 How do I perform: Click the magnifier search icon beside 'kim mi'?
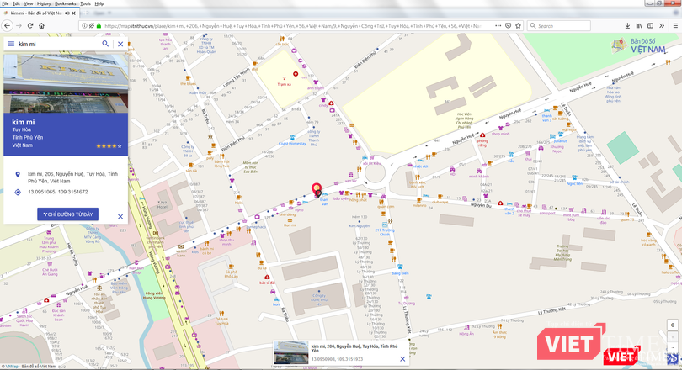pos(105,44)
